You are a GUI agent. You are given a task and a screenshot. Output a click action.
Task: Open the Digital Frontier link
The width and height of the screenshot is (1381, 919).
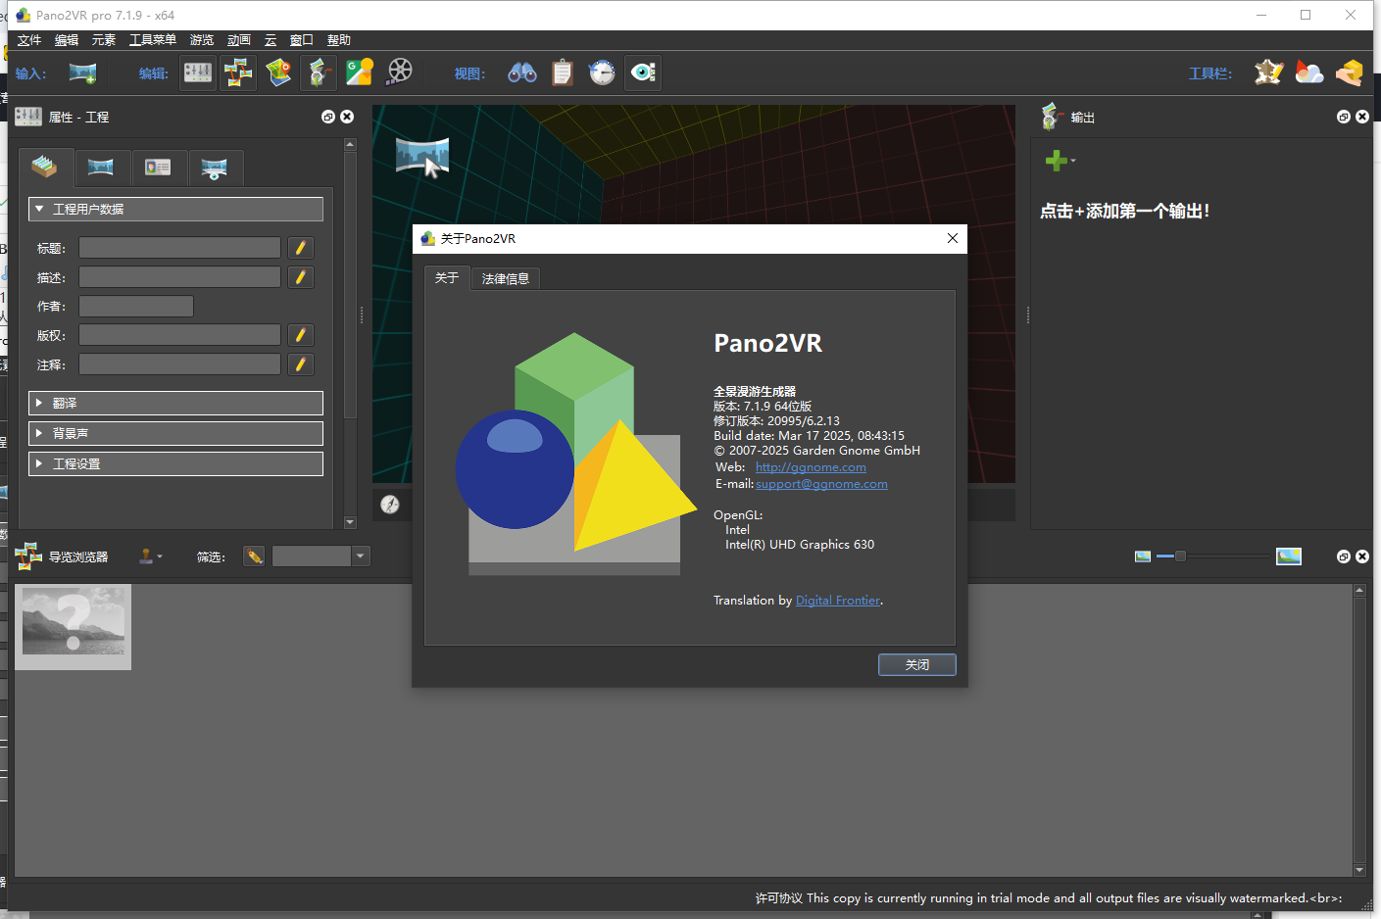point(838,601)
